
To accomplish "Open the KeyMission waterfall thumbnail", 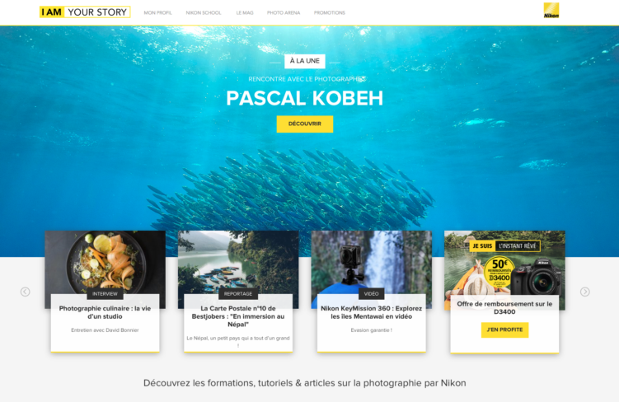I will (x=372, y=262).
